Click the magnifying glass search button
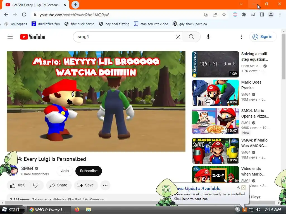The image size is (286, 214). (192, 37)
